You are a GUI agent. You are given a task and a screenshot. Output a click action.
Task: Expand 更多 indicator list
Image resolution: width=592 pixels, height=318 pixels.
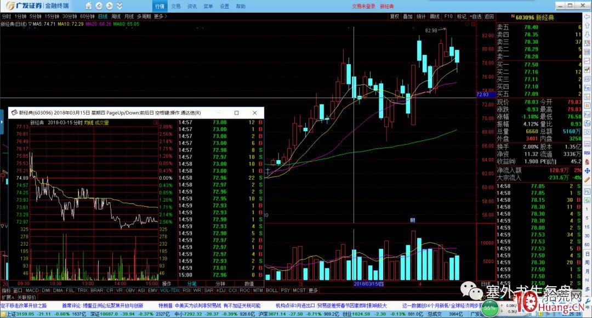[314, 291]
